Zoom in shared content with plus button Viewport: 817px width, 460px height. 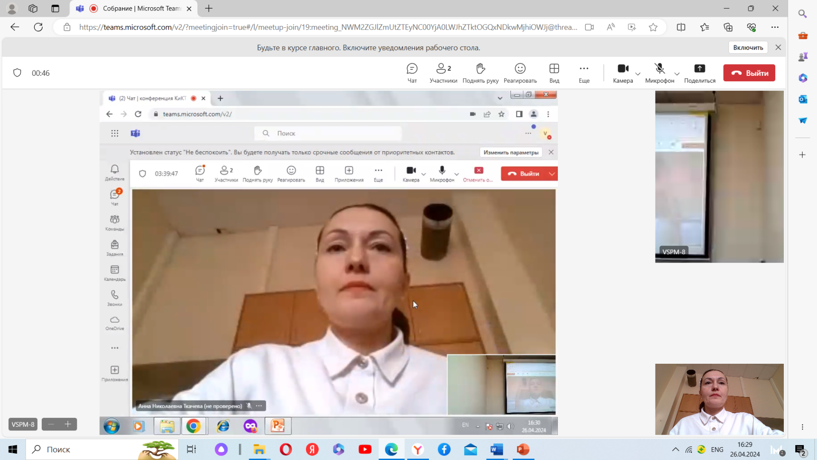click(68, 424)
